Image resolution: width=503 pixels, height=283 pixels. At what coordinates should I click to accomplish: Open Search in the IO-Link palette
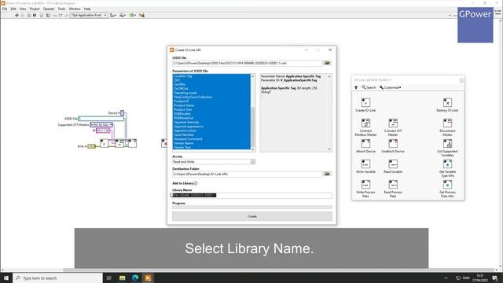click(x=369, y=87)
